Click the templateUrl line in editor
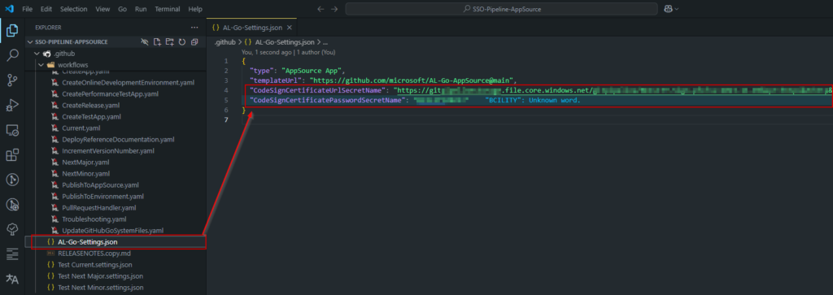The image size is (833, 295). [383, 80]
